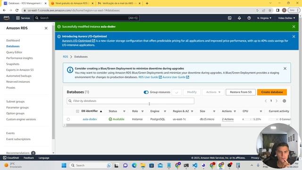Open Calculator from taskbar

coord(238,165)
